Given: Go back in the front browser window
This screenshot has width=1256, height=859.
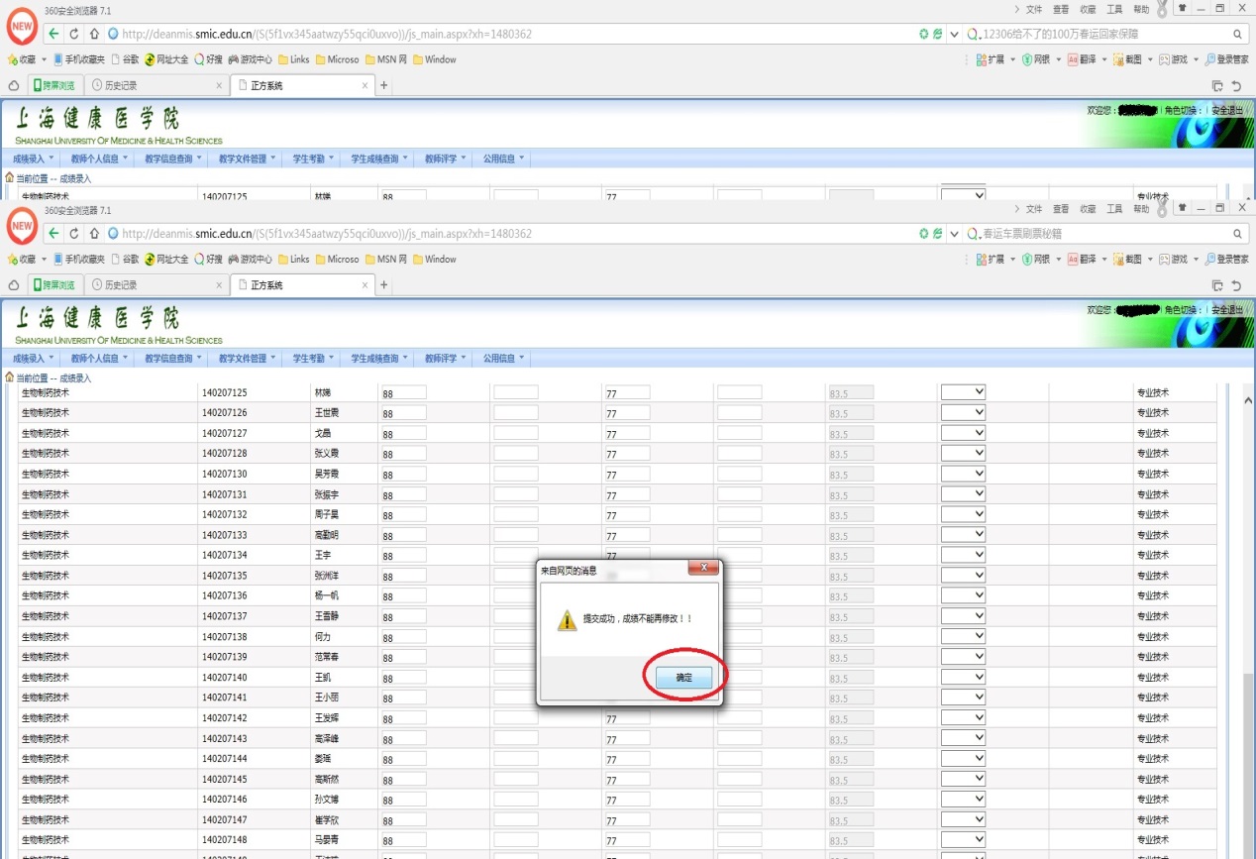Looking at the screenshot, I should [53, 234].
